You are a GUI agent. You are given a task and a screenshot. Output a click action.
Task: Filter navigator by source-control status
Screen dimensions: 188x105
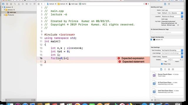(34, 100)
